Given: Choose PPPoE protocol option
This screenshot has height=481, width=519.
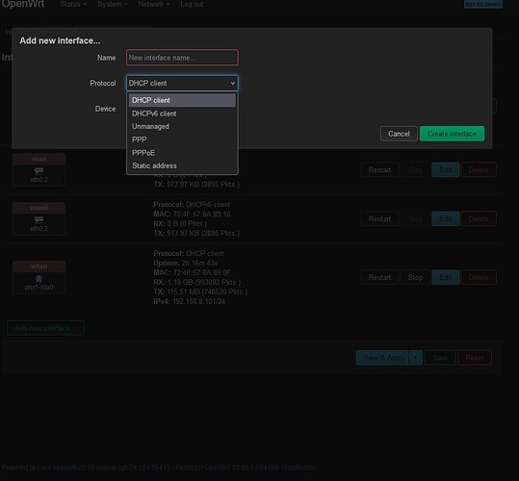Looking at the screenshot, I should coord(182,153).
